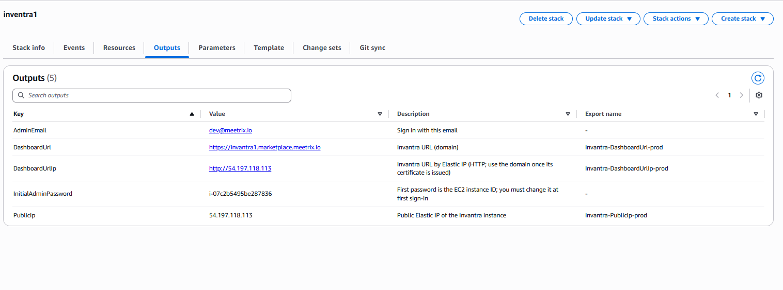Click 'Sign in with this email' description

(428, 130)
